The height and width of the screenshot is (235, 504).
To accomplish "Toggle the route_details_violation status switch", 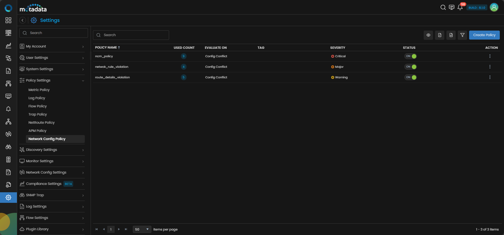I will click(x=410, y=77).
